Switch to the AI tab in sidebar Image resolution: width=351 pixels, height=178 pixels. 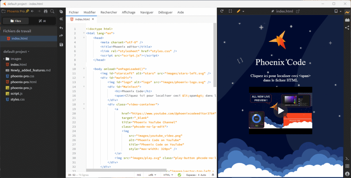click(x=42, y=21)
